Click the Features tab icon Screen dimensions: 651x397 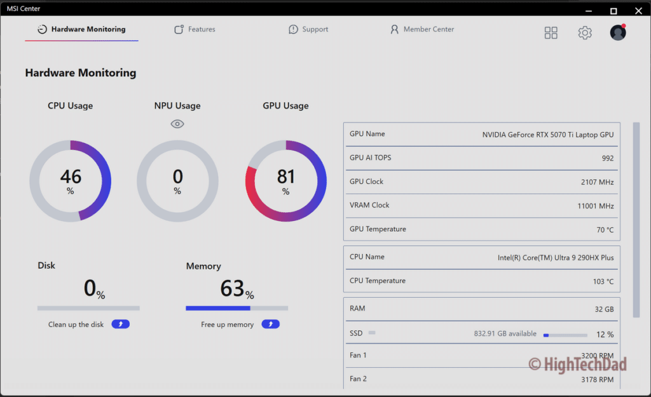(179, 29)
